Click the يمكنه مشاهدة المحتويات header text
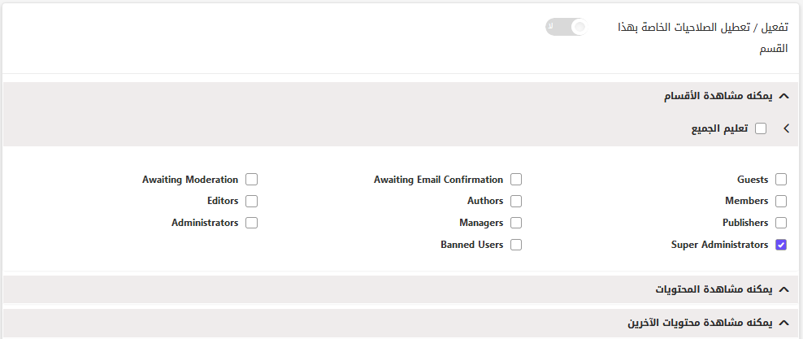Viewport: 803px width, 339px height. click(x=714, y=289)
